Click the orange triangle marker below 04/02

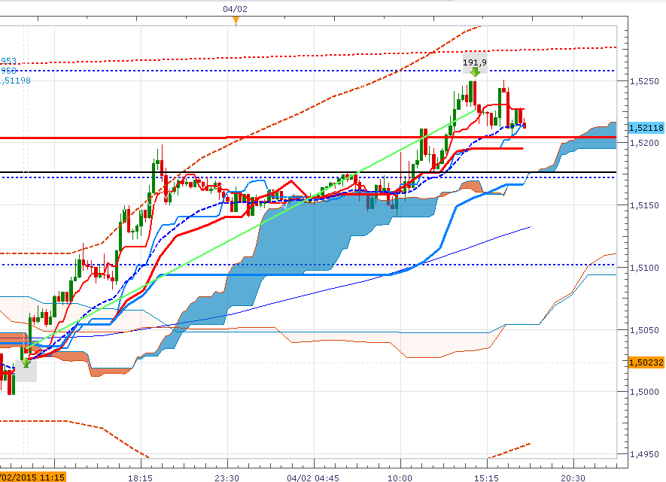(236, 20)
